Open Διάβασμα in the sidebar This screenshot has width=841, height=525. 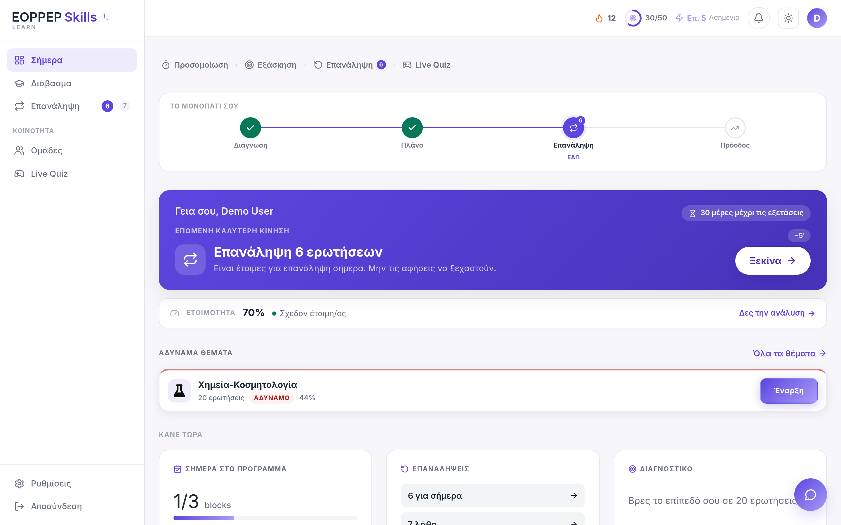point(72,83)
